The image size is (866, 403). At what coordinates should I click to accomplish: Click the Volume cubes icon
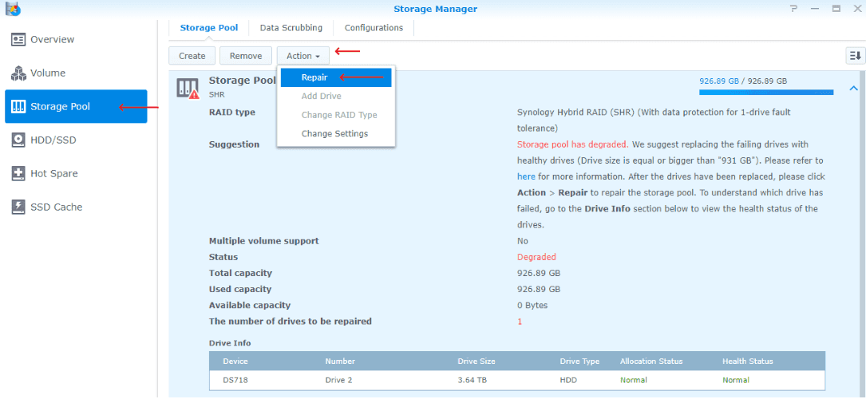(x=18, y=73)
